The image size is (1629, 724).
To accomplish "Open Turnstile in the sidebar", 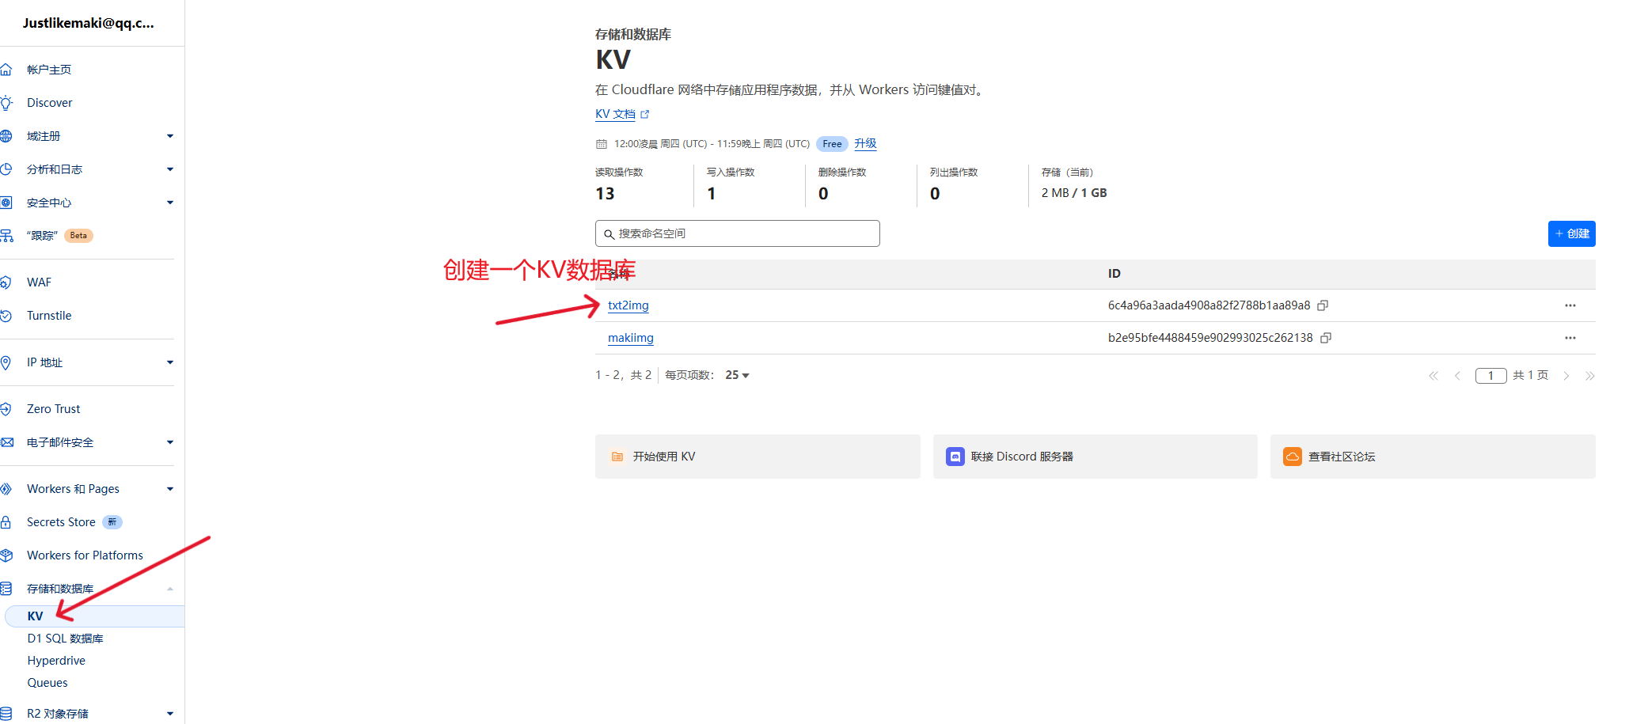I will click(49, 316).
